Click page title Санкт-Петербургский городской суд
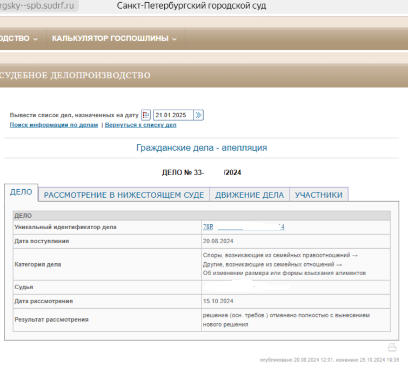The height and width of the screenshot is (366, 408). coord(191,6)
